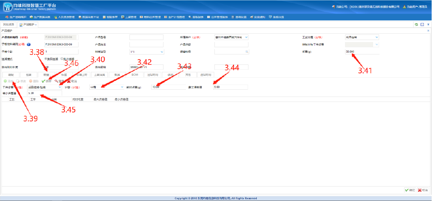Open the 所属客户 customer dropdown
The width and height of the screenshot is (432, 201).
pos(246,37)
